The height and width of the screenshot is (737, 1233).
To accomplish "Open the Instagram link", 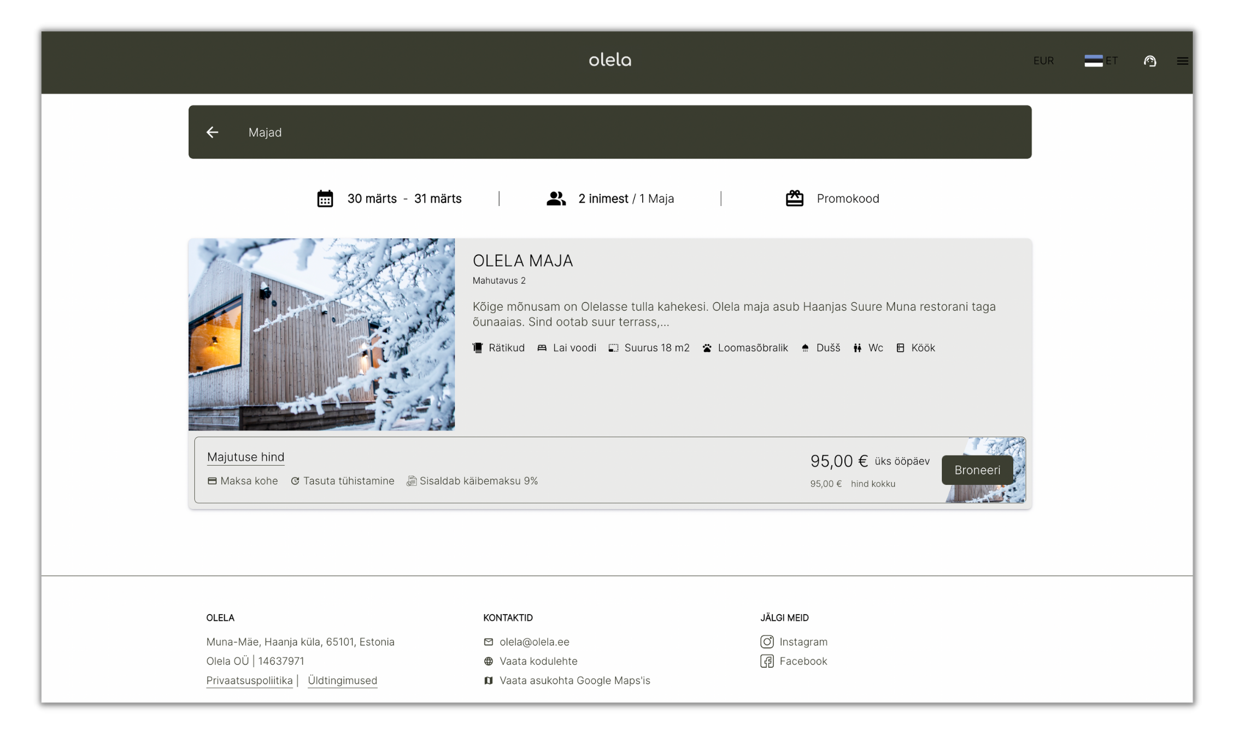I will click(803, 641).
